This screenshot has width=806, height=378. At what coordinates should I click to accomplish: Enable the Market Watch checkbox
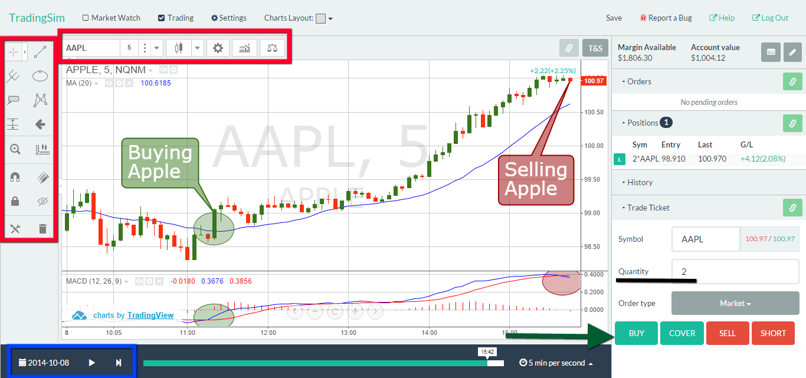point(86,18)
